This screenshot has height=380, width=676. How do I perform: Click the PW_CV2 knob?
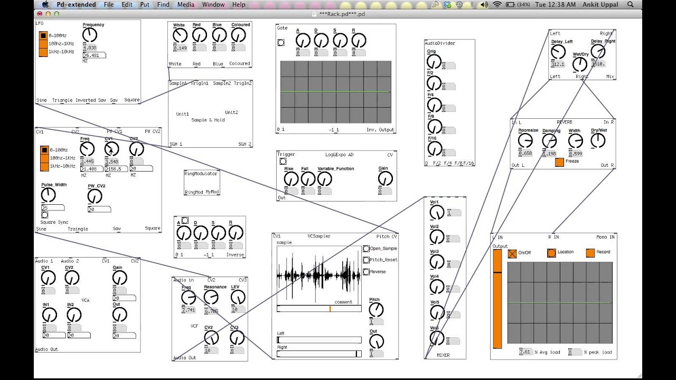point(95,196)
